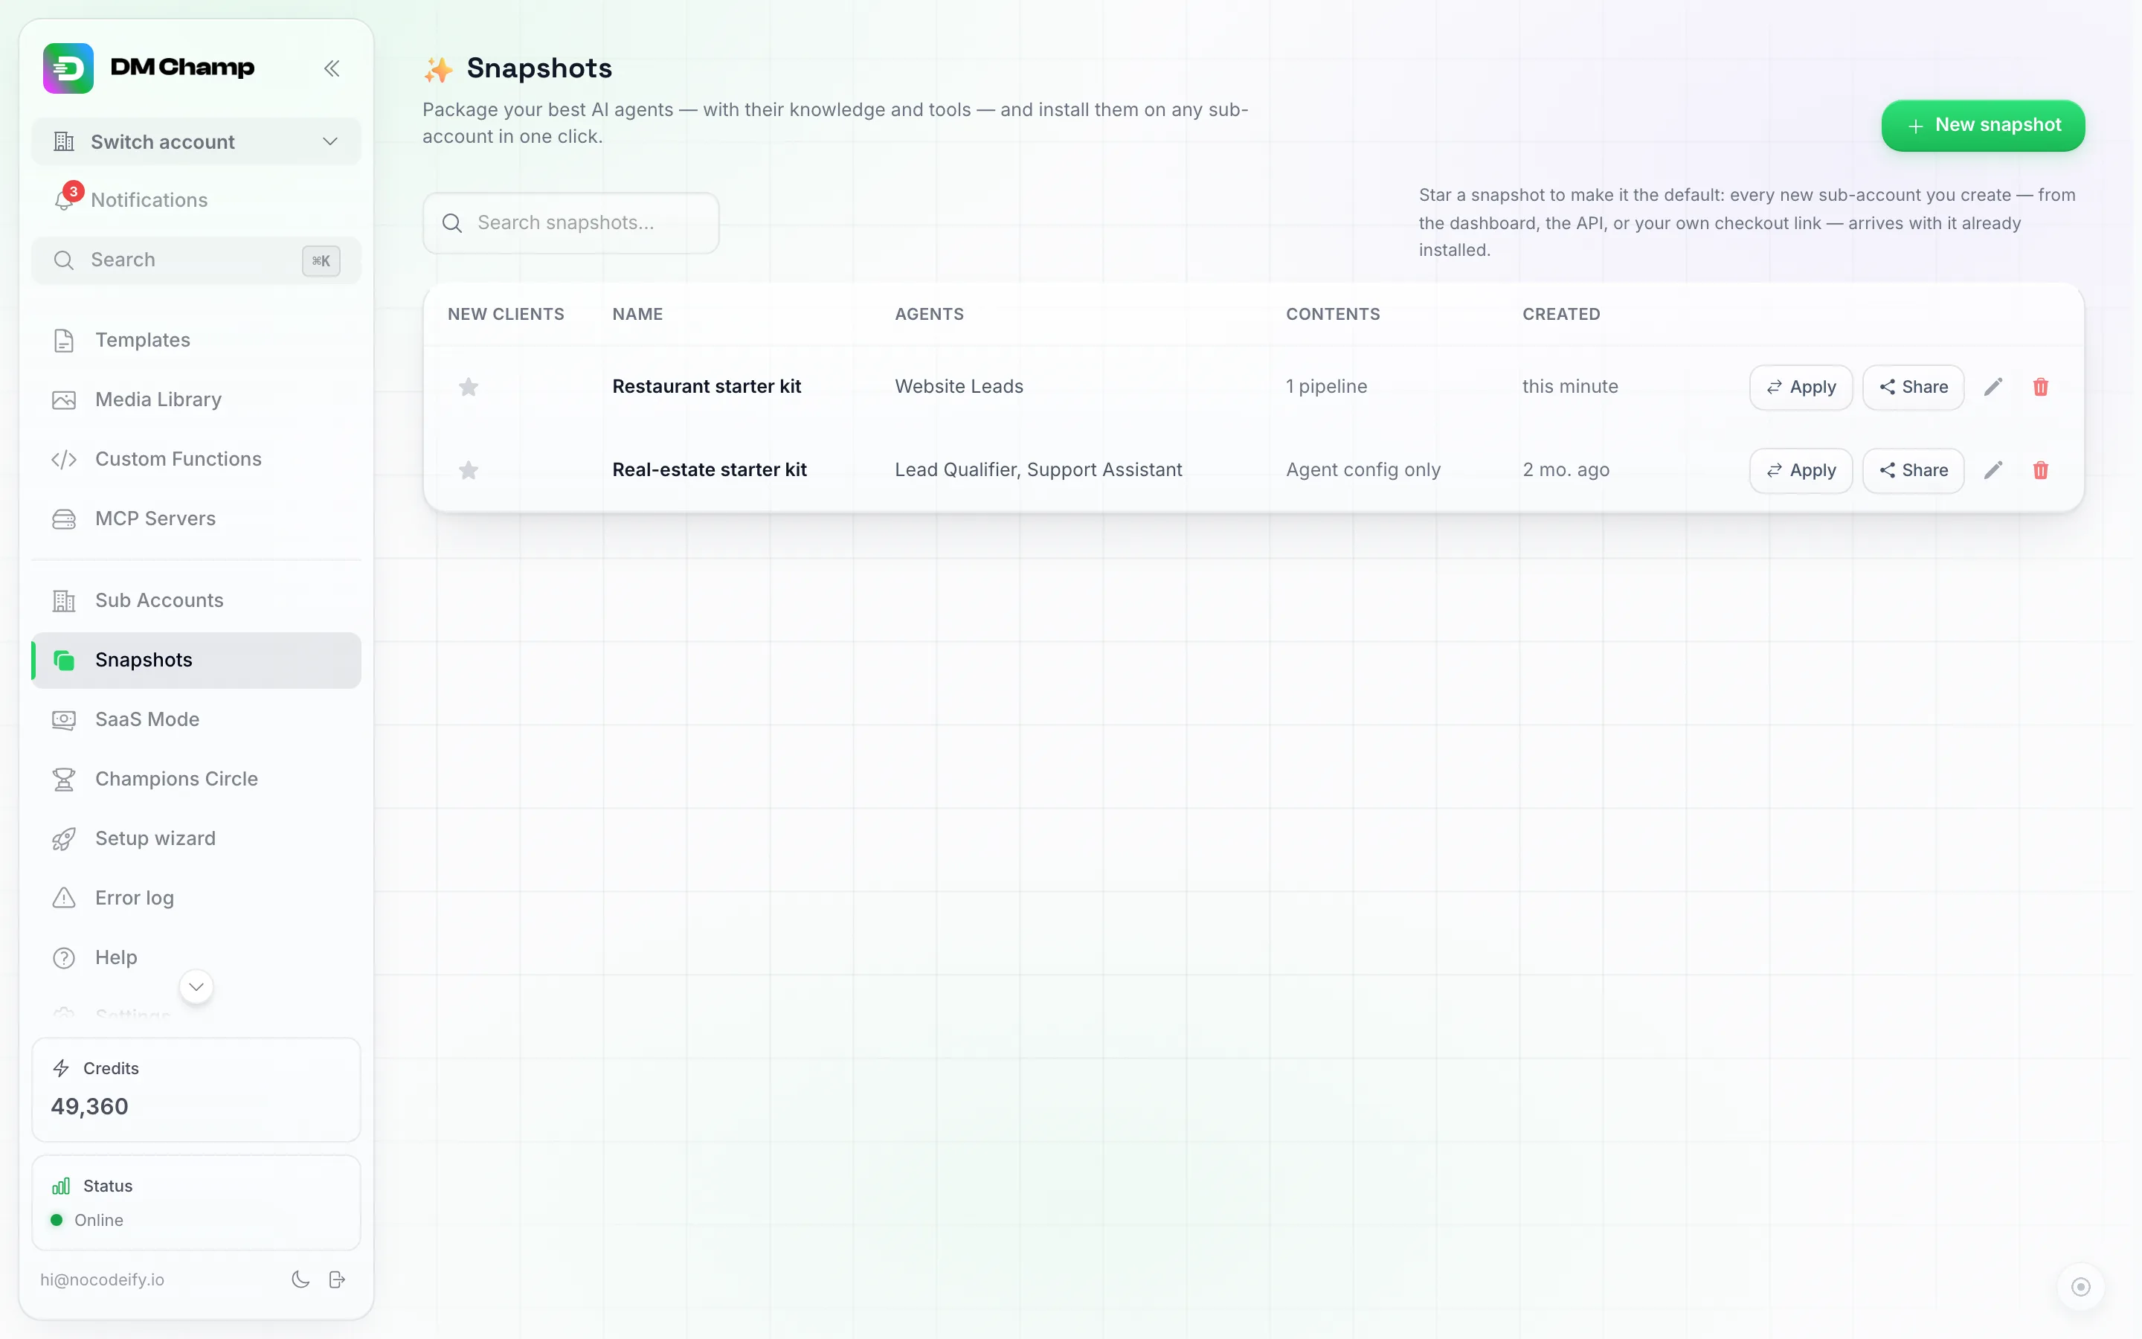Screen dimensions: 2142x1339
Task: Edit Real-estate starter kit with pencil icon
Action: click(1993, 470)
